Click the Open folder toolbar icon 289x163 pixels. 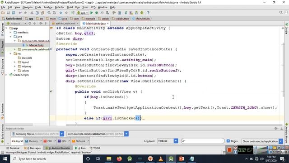[x=3, y=13]
